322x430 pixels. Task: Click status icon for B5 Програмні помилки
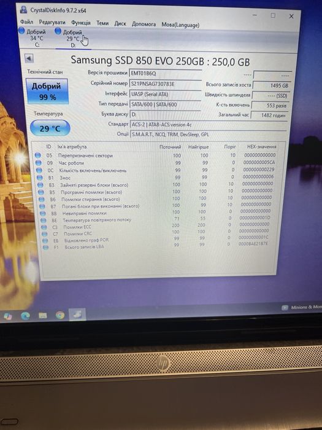41,192
